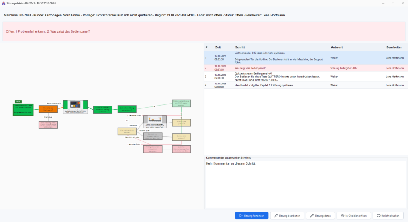
Task: Print report via Bericht drucken
Action: [388, 216]
